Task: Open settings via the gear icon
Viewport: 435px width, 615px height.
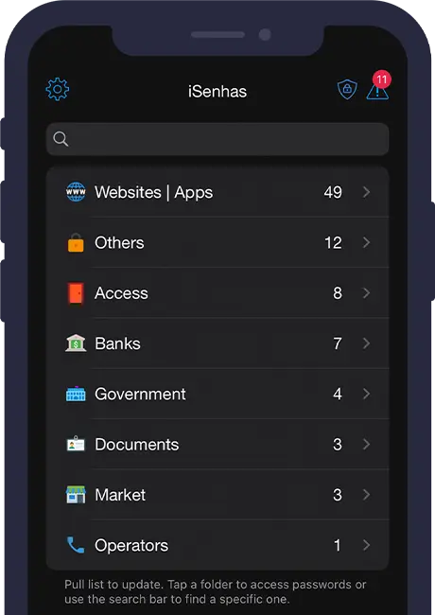Action: [x=58, y=90]
